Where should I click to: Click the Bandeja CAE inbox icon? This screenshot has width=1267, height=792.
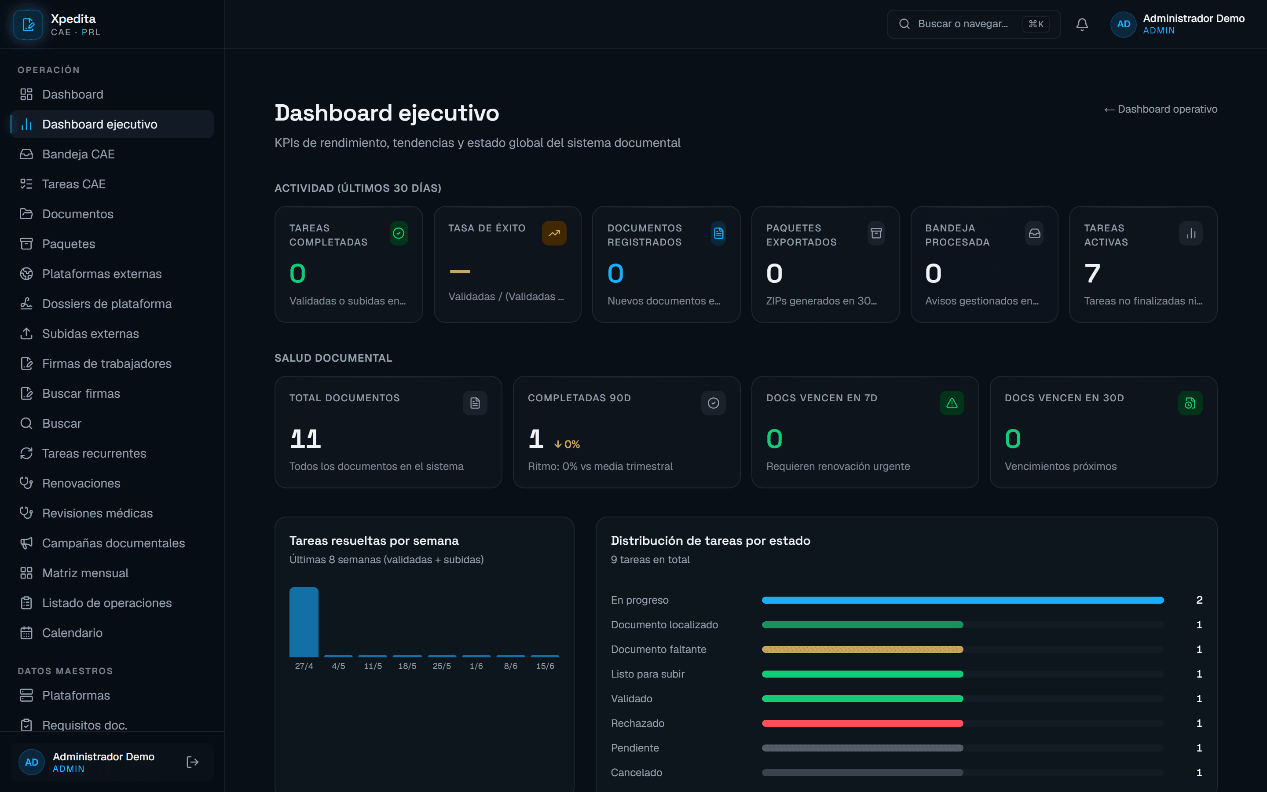pos(26,154)
